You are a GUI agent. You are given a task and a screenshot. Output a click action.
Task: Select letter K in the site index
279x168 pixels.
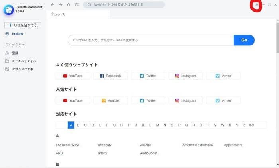click(143, 125)
